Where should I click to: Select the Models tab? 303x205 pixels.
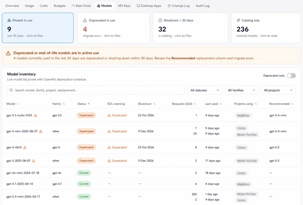pyautogui.click(x=105, y=6)
